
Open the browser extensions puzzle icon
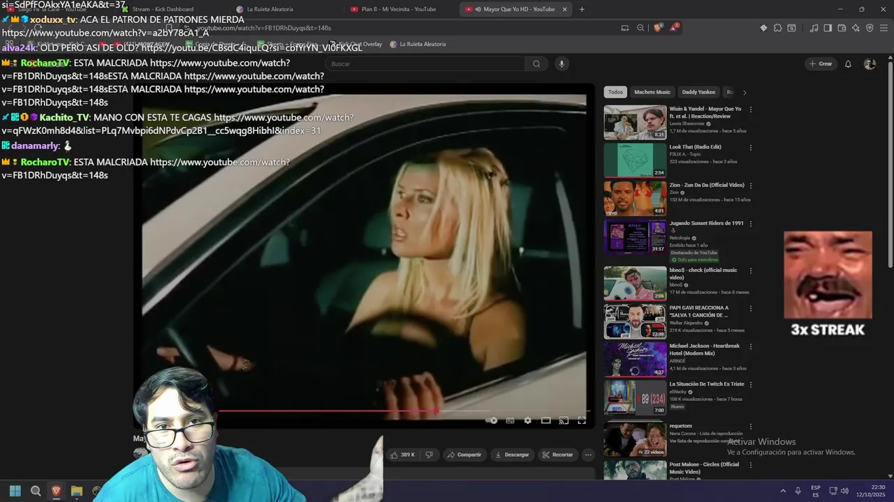coord(777,28)
